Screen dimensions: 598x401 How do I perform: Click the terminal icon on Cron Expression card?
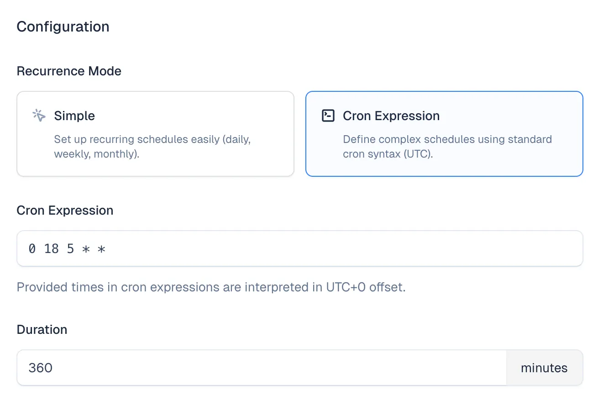pyautogui.click(x=328, y=116)
